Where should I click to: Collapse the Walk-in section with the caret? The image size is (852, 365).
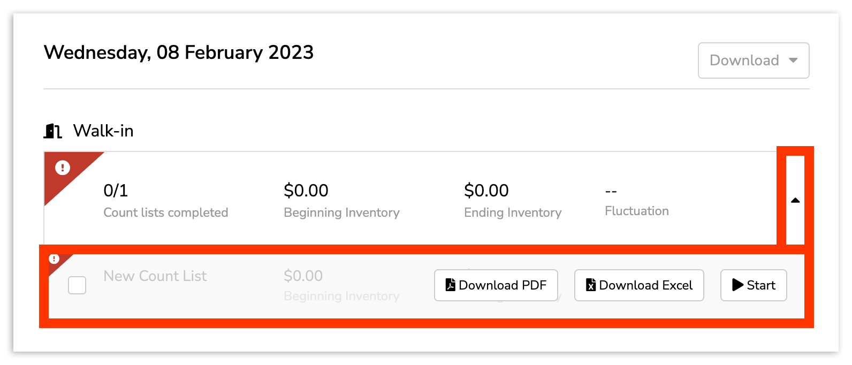pos(795,200)
